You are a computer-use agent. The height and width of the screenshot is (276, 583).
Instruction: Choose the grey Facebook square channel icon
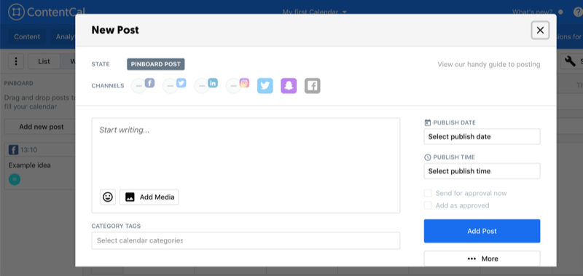tap(313, 86)
